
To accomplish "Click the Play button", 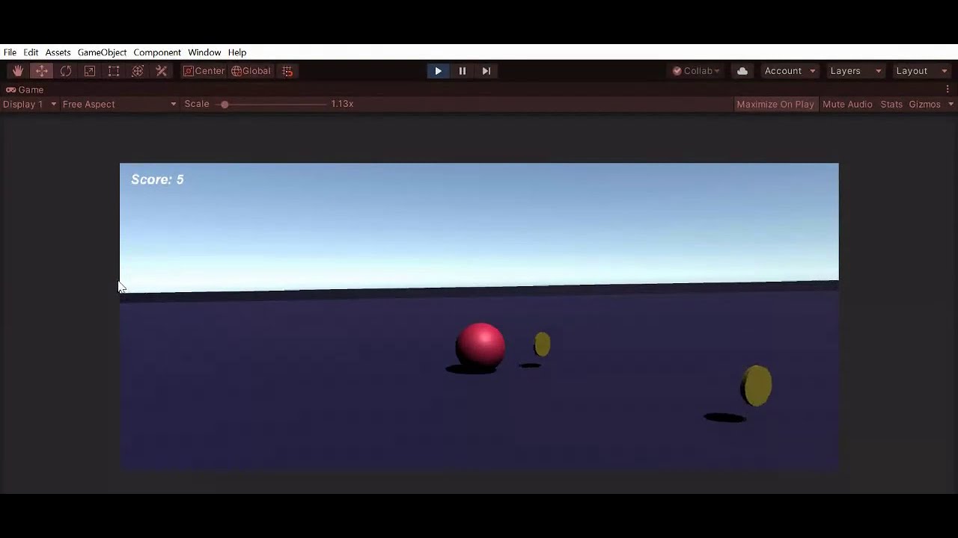I will click(439, 71).
